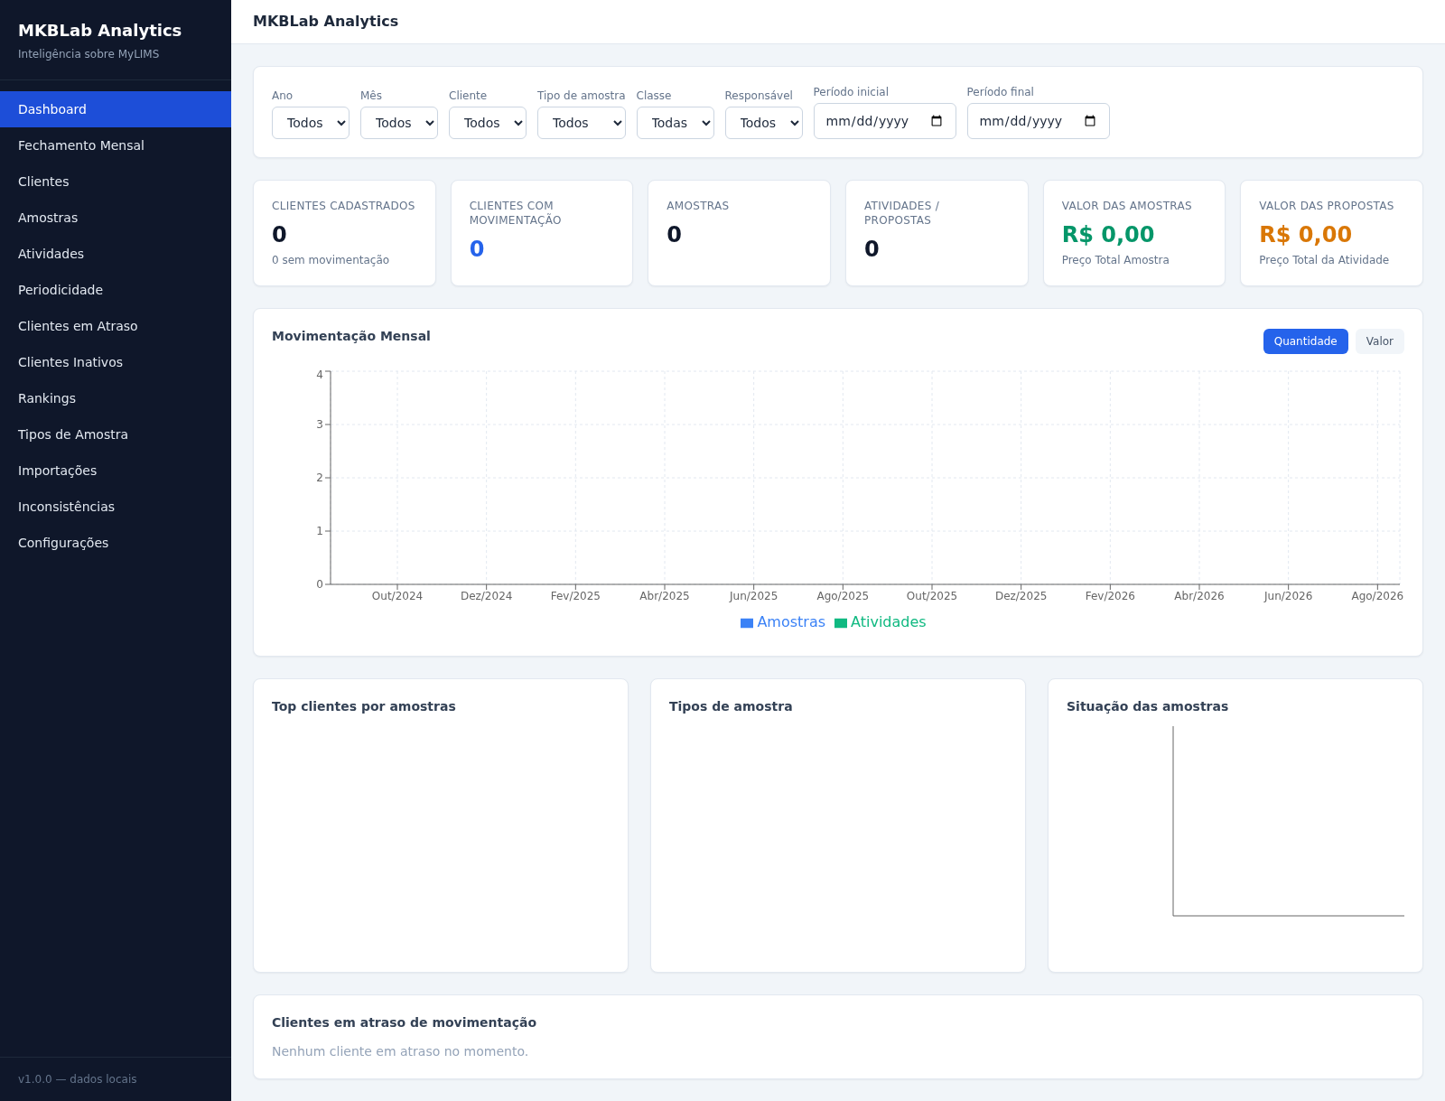1445x1101 pixels.
Task: Toggle the Atividades legend green swatch
Action: [841, 623]
